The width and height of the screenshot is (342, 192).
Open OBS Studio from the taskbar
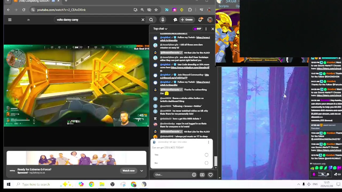[x=112, y=185]
